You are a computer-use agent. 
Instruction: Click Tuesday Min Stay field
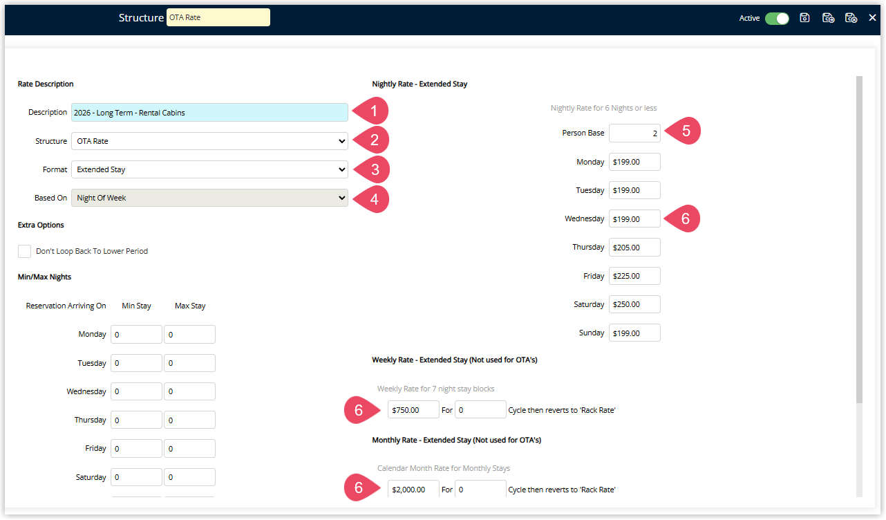[136, 363]
